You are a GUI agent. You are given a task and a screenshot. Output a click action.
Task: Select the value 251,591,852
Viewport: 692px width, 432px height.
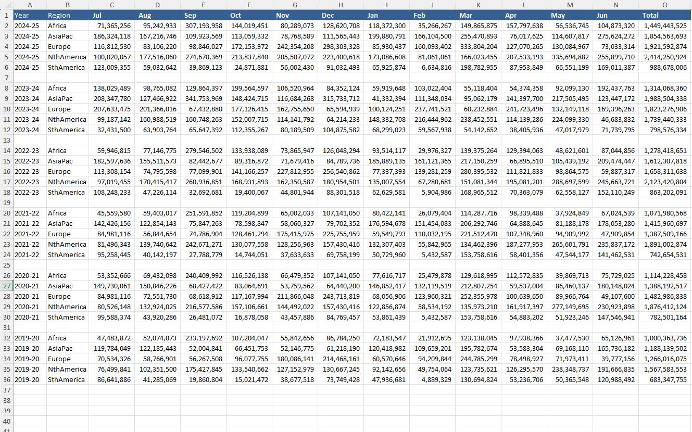point(203,213)
